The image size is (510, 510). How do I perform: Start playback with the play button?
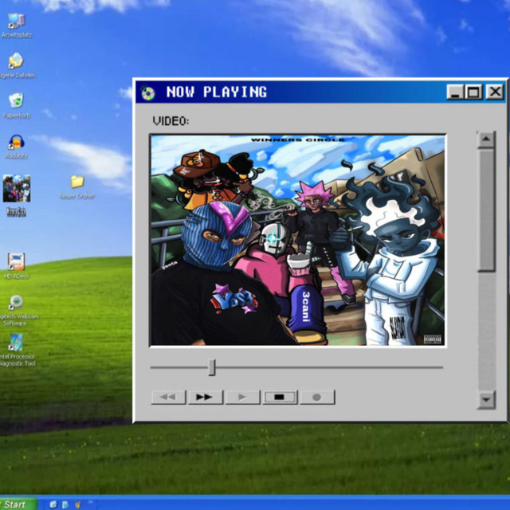click(242, 397)
